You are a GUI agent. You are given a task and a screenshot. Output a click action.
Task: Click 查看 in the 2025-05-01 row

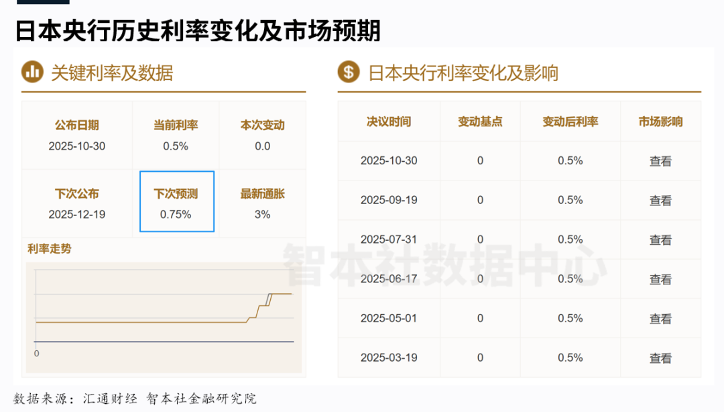tap(660, 319)
